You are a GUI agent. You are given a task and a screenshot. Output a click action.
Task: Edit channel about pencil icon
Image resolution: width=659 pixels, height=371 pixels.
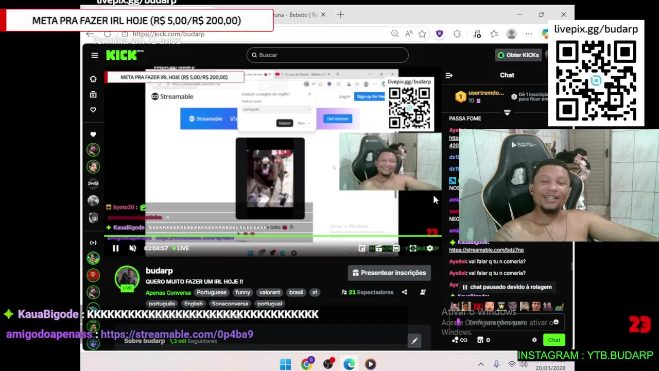(x=414, y=341)
